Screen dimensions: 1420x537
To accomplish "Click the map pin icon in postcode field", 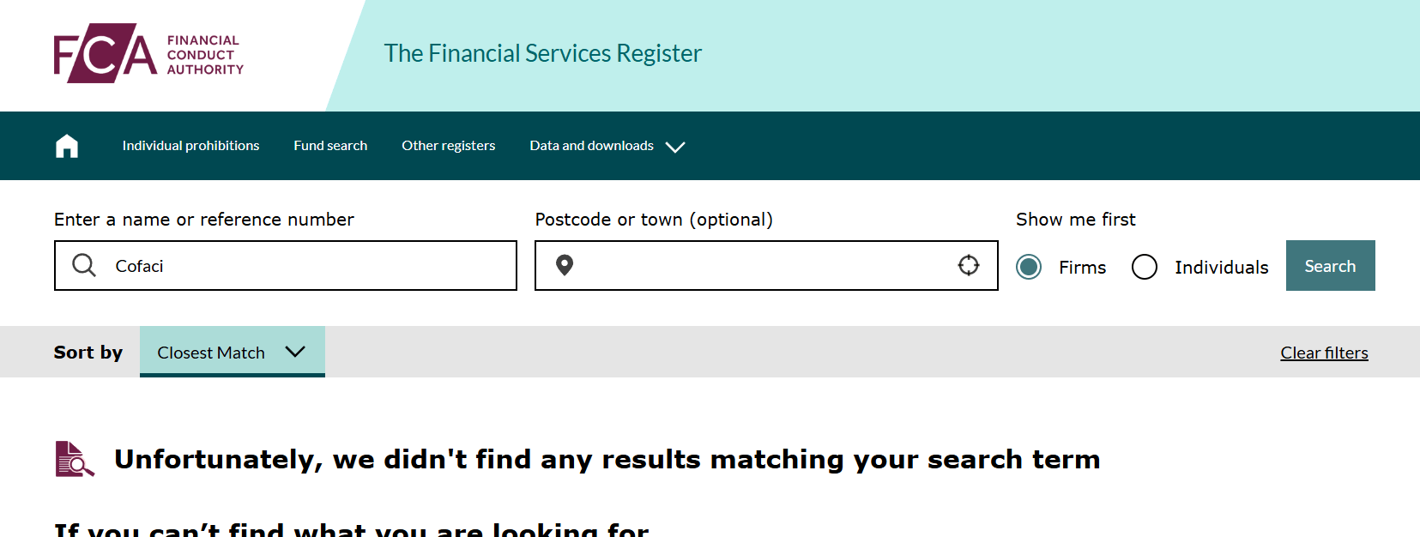I will (x=565, y=265).
